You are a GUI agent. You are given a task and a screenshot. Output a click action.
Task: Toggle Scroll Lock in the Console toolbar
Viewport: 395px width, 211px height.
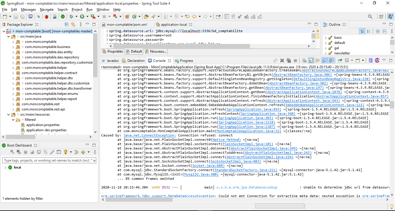[x=311, y=61]
